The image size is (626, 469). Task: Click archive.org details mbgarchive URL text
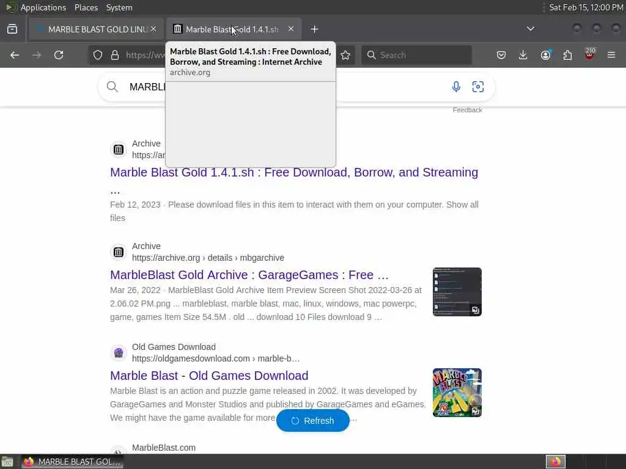tap(208, 258)
